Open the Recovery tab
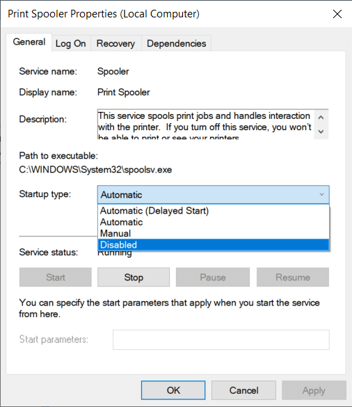Screen dimensions: 352x407 [x=115, y=43]
